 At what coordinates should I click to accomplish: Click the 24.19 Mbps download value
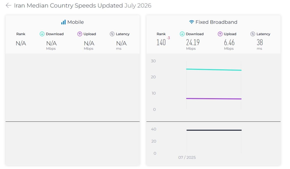pos(193,42)
